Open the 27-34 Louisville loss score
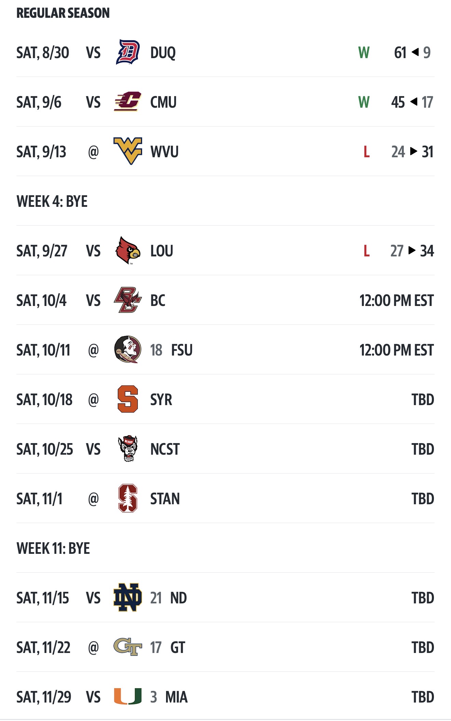This screenshot has height=721, width=451. tap(412, 251)
